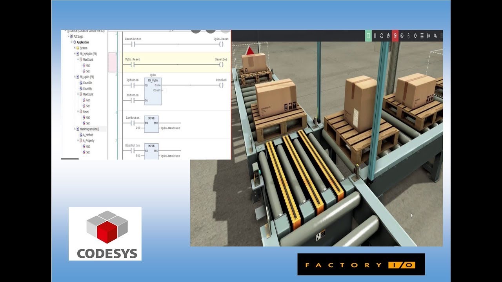This screenshot has width=502, height=282.
Task: Click the UpDn.Reset coil in rung 1
Action: pos(221,44)
